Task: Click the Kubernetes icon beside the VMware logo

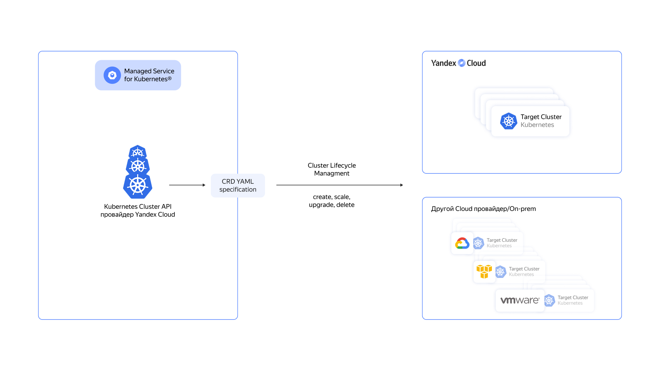Action: [x=549, y=301]
